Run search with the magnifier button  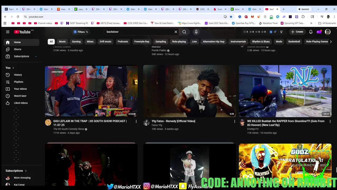(x=184, y=32)
